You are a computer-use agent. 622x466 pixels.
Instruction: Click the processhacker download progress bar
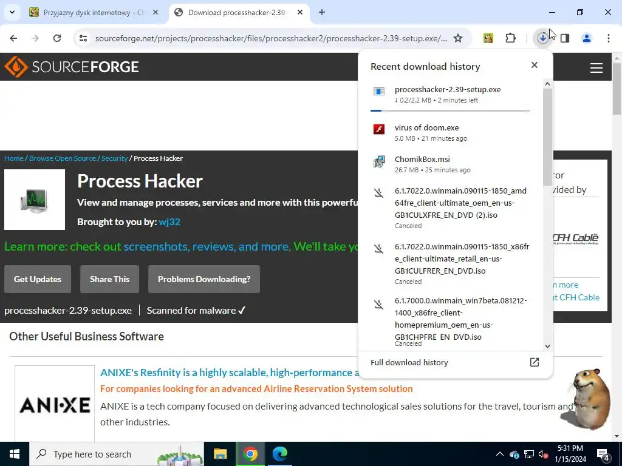click(450, 110)
